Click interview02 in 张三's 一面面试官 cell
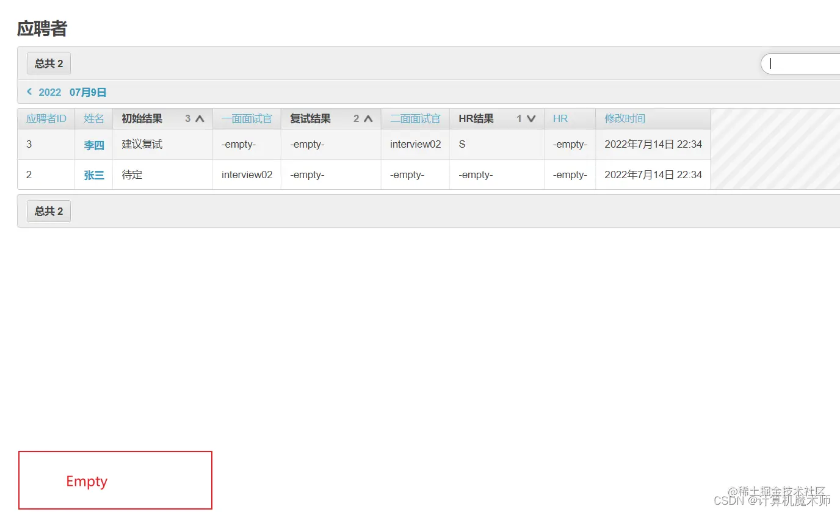840x512 pixels. (247, 175)
